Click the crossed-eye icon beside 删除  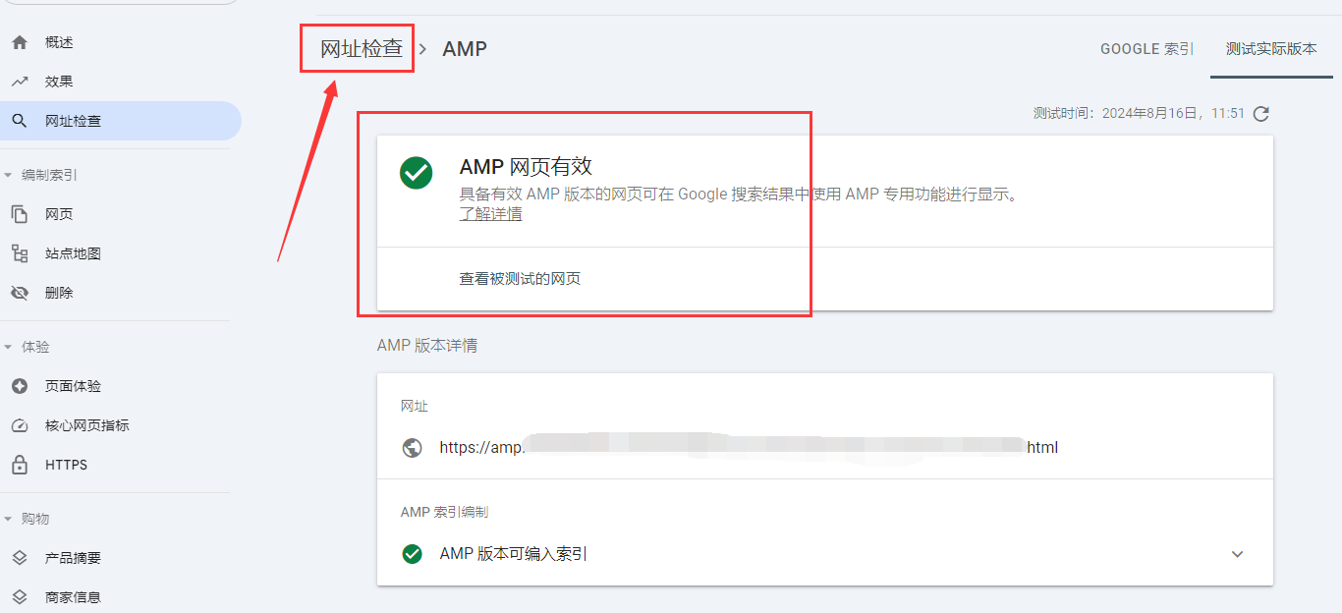(19, 293)
